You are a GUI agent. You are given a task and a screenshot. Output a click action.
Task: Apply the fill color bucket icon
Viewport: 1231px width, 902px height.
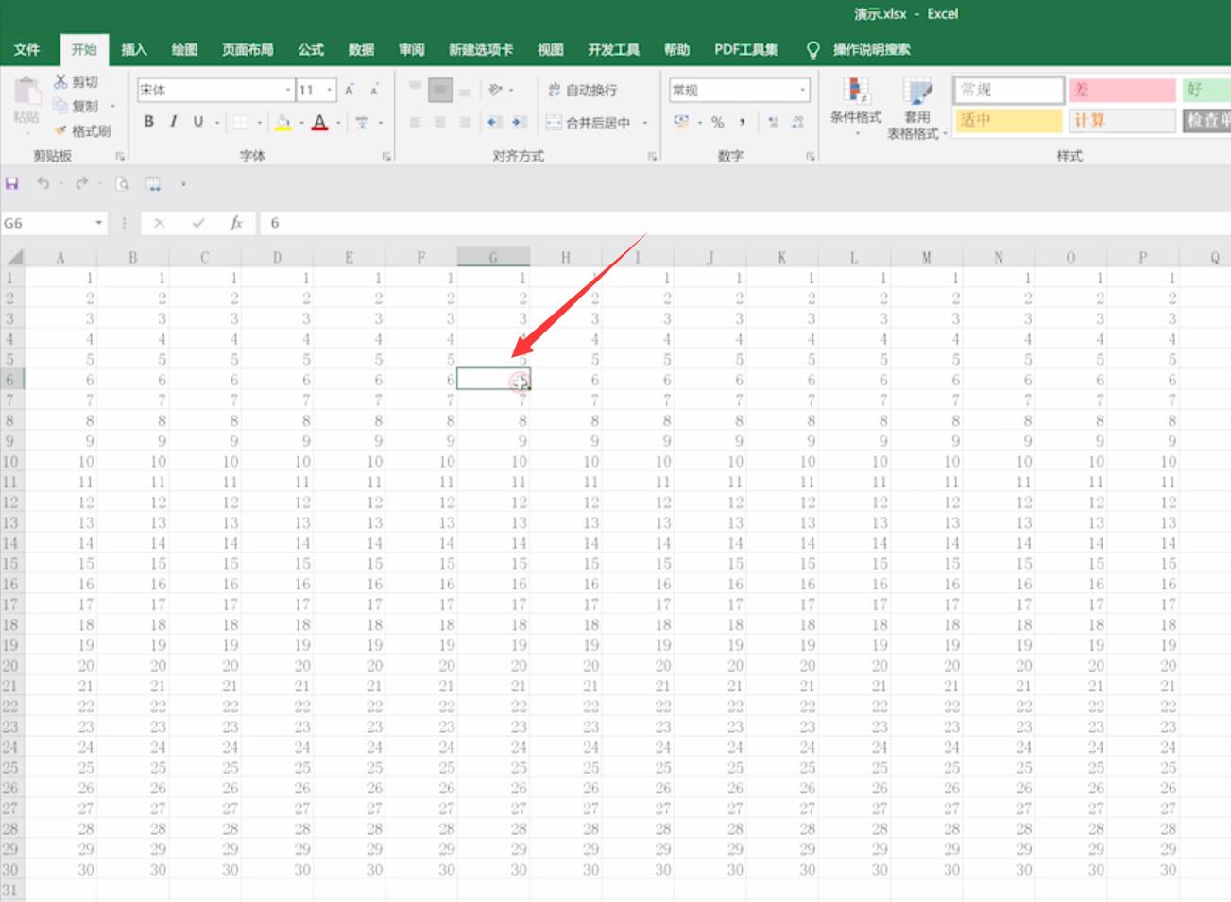pos(282,122)
